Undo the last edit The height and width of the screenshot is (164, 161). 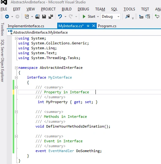click(x=60, y=17)
